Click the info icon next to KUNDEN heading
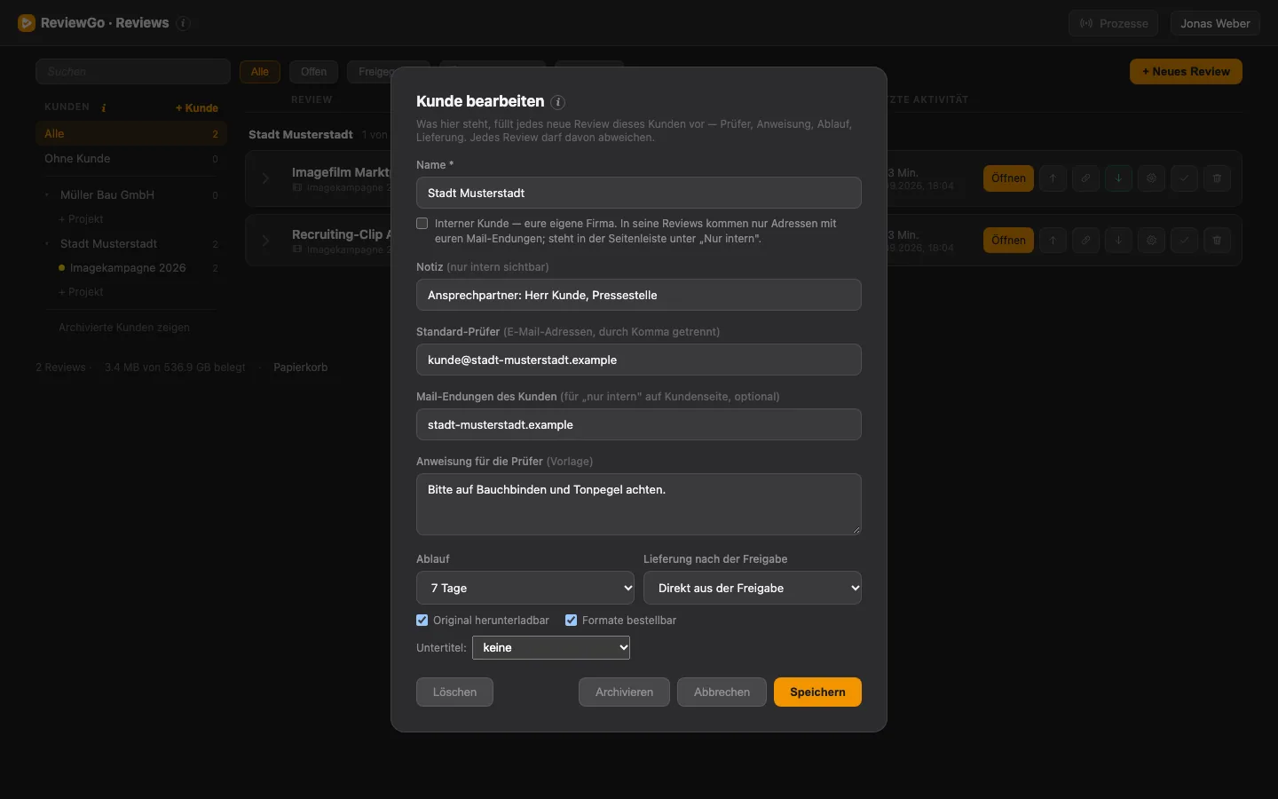The height and width of the screenshot is (799, 1278). tap(104, 107)
